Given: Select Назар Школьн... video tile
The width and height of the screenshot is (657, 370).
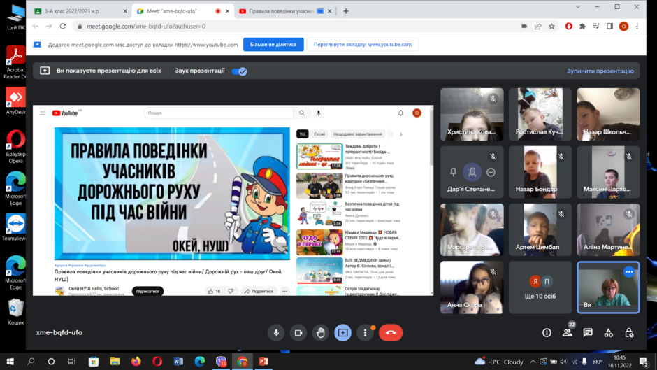Looking at the screenshot, I should (x=608, y=114).
